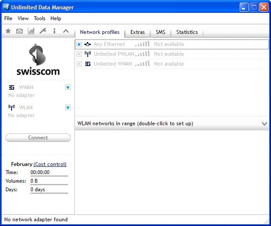Select the Any Ethernet profile name
Image resolution: width=271 pixels, height=226 pixels.
coord(110,44)
